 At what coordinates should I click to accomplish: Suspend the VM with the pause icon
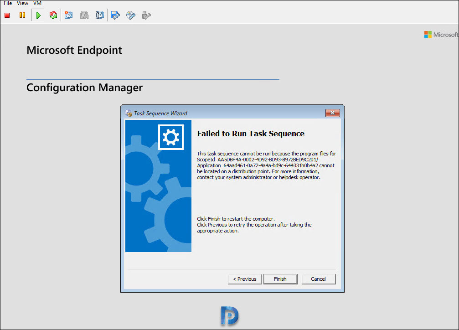22,15
